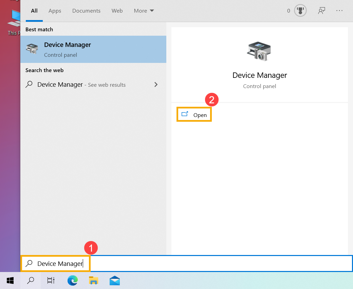Click the rewards points count 0
The height and width of the screenshot is (289, 353).
289,11
